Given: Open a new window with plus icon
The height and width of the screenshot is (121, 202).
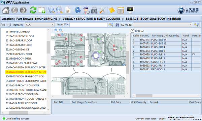Looking at the screenshot, I should click(x=42, y=10).
